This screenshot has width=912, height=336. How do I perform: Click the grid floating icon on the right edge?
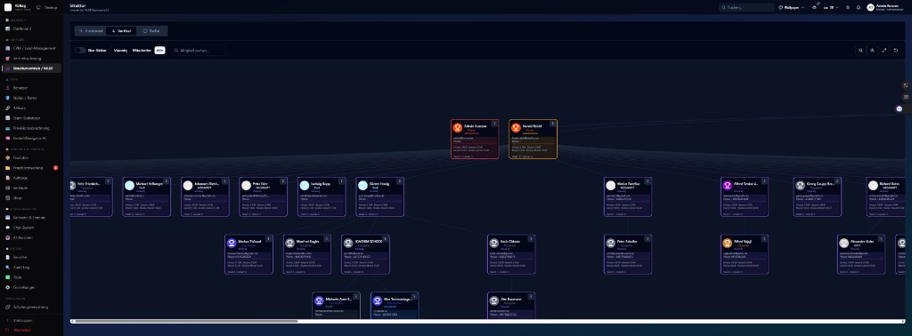click(906, 97)
